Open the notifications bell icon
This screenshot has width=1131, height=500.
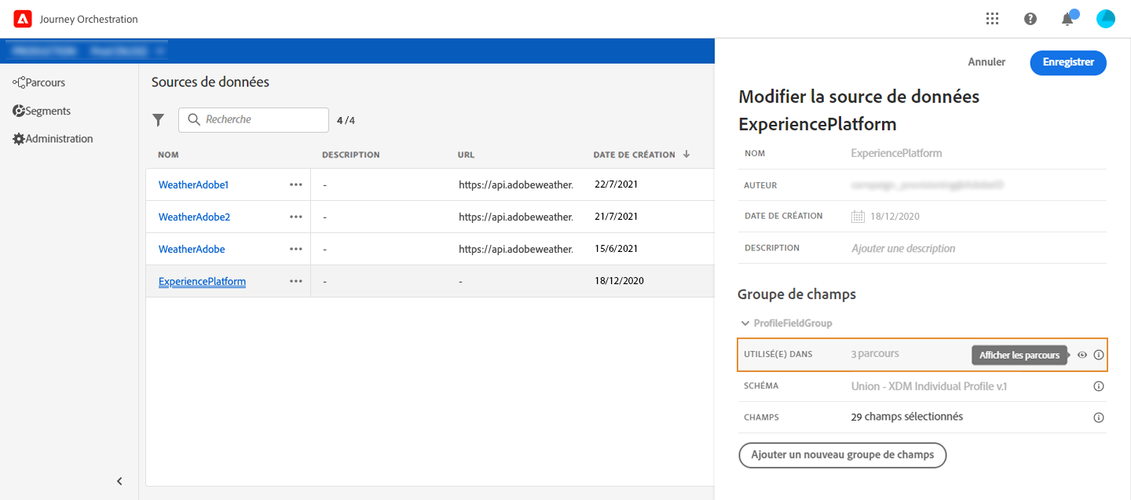point(1067,19)
